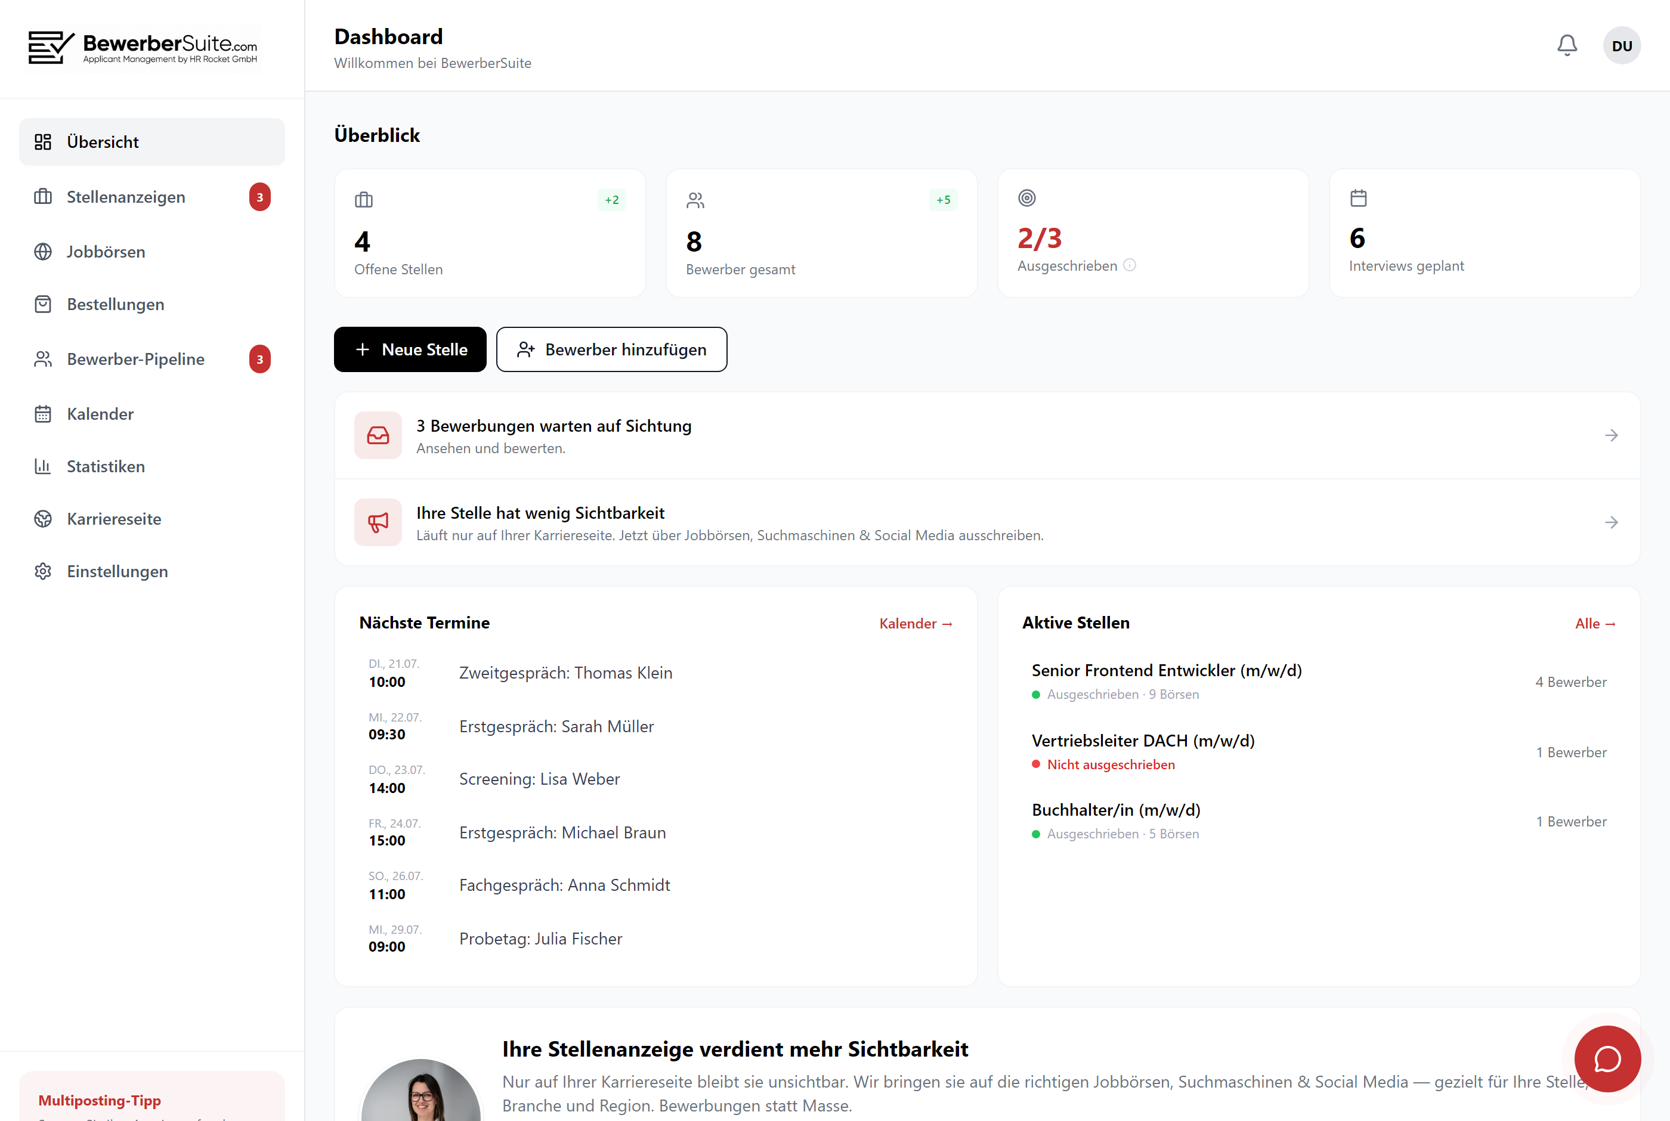Click the briefcase icon in Offene Stellen card

pos(364,200)
